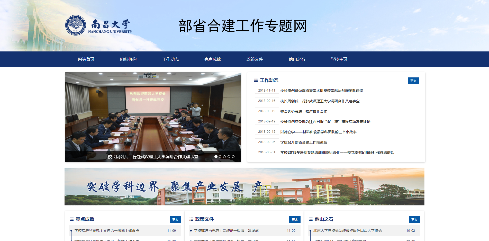Click 更多 in the 工作动态 panel
Viewport: 489px width, 241px height.
413,81
